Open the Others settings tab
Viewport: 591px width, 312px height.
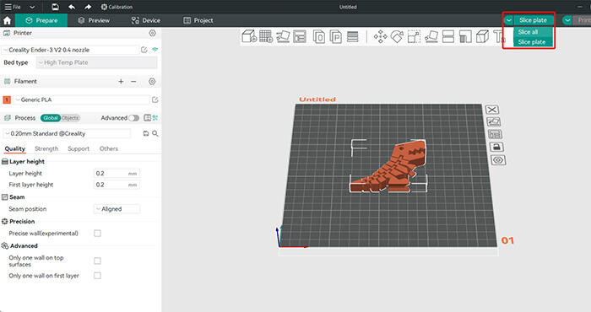[x=109, y=148]
